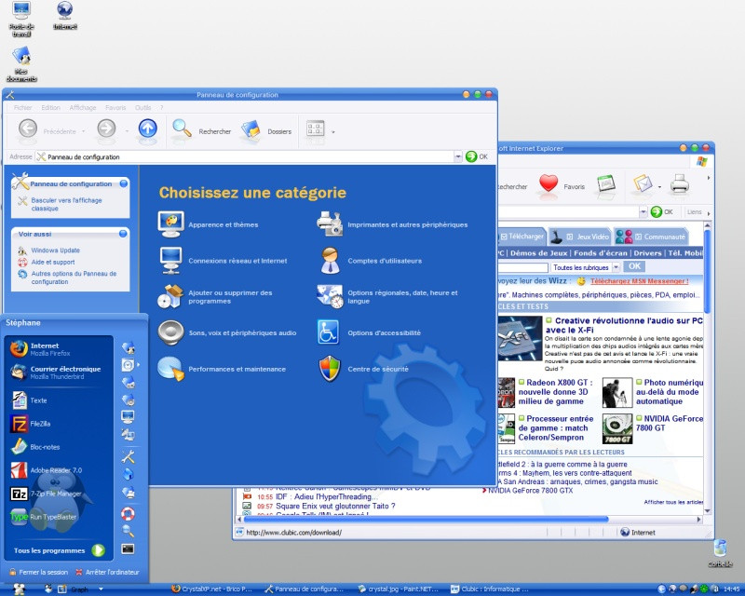This screenshot has width=745, height=596.
Task: Open Comptes d'utilisateurs icon
Action: [x=330, y=260]
